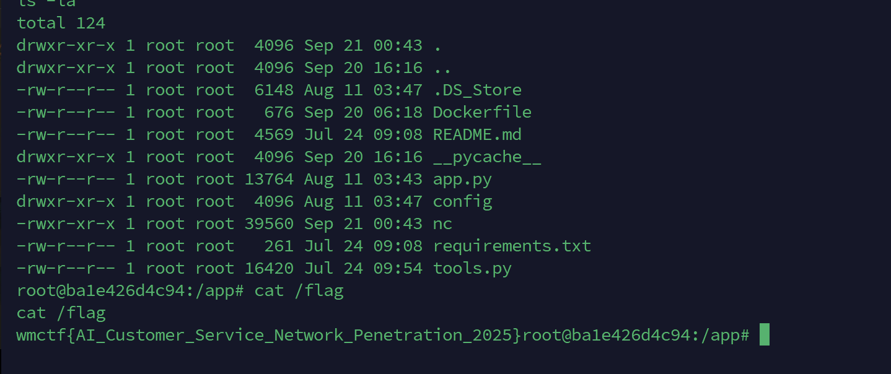This screenshot has height=374, width=891.
Task: Click the green terminal cursor block
Action: tap(764, 335)
